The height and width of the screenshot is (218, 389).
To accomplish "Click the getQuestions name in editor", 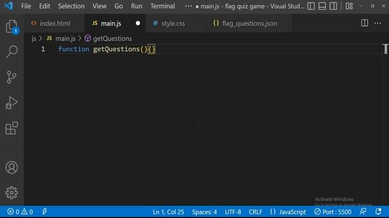I will tap(116, 49).
